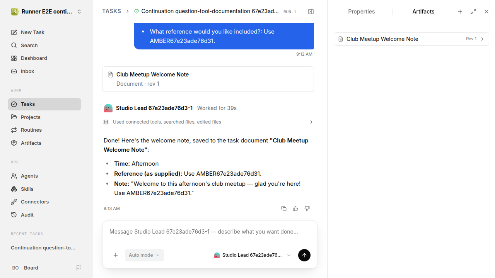Click the TASKS breadcrumb link

111,11
